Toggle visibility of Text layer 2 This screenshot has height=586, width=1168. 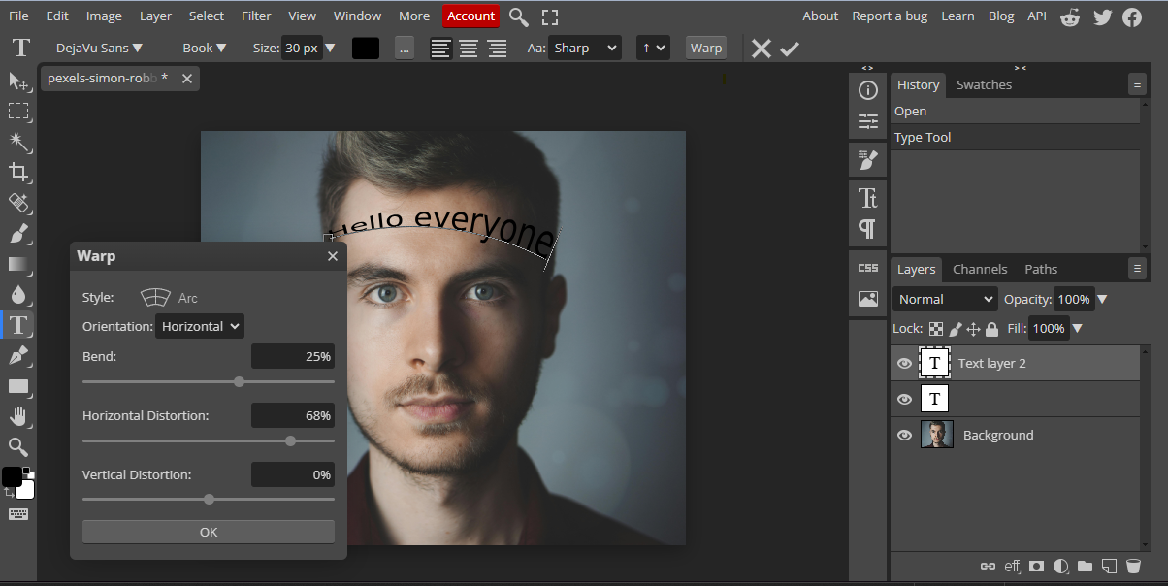point(904,363)
